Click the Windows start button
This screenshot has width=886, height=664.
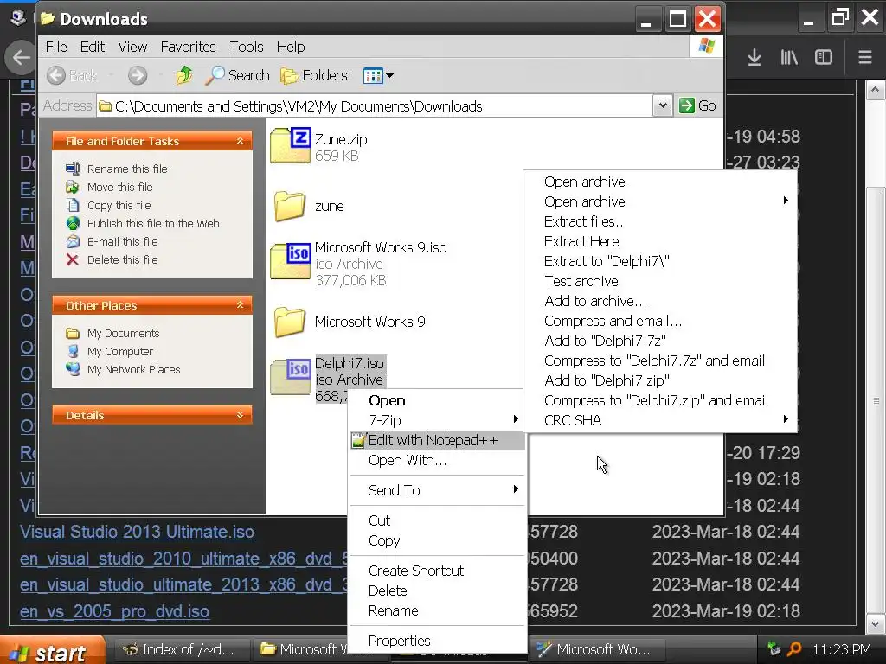point(52,652)
